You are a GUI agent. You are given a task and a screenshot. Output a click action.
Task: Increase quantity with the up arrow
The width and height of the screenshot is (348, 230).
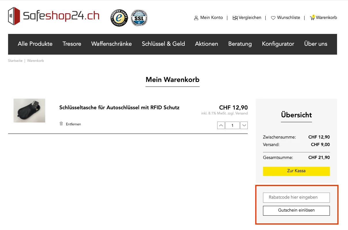(x=221, y=125)
